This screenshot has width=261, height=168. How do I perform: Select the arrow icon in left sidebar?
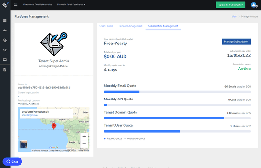(5, 30)
